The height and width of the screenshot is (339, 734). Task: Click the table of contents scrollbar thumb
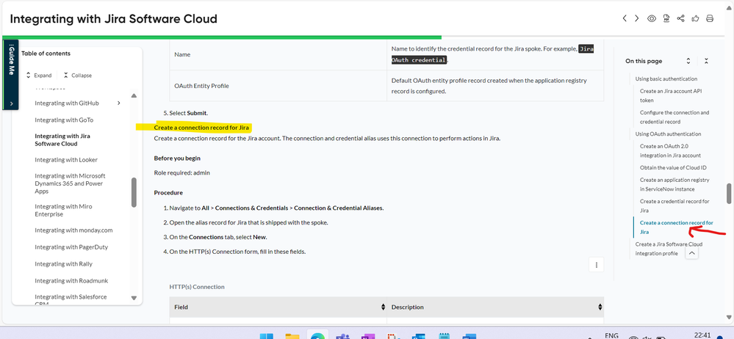[x=134, y=192]
